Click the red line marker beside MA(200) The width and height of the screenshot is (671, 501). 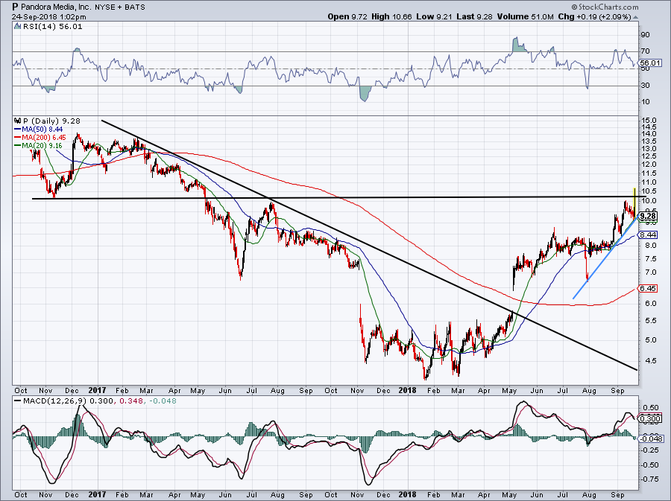pos(18,138)
